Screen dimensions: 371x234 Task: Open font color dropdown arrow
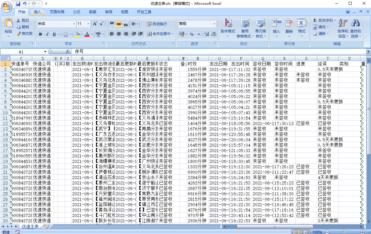click(x=92, y=34)
